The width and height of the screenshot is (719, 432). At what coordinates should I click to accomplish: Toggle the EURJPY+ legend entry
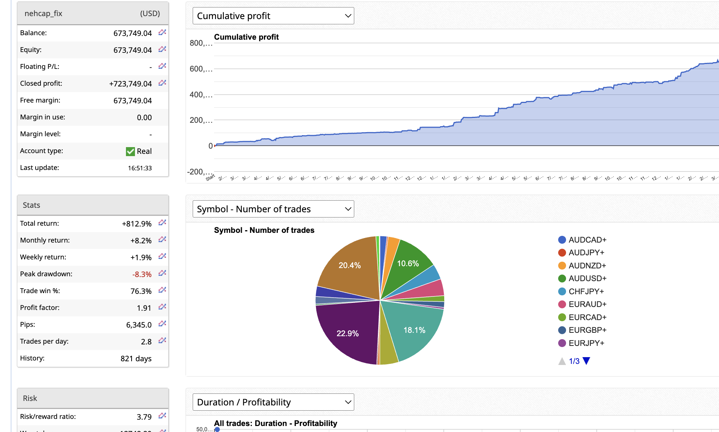click(x=586, y=343)
